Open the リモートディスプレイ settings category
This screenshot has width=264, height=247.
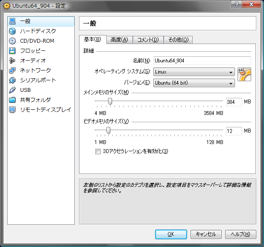(x=41, y=109)
